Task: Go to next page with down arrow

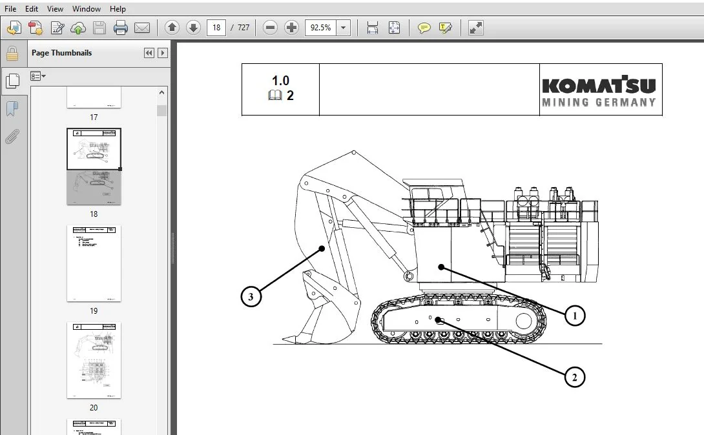Action: [x=193, y=27]
